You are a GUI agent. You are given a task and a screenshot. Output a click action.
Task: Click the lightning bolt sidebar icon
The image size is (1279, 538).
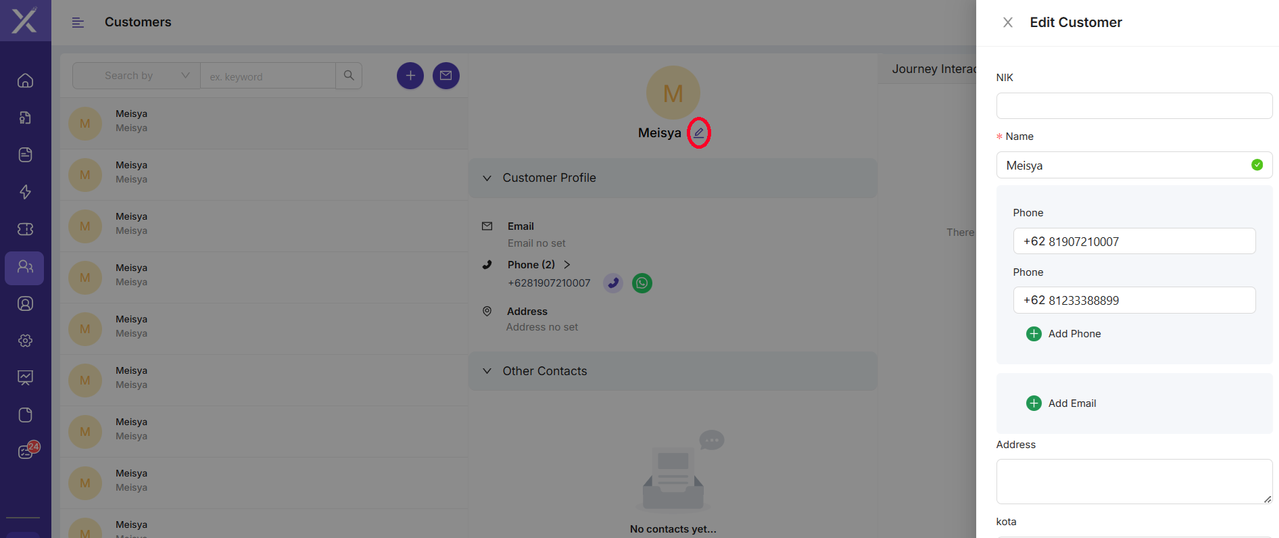coord(25,192)
